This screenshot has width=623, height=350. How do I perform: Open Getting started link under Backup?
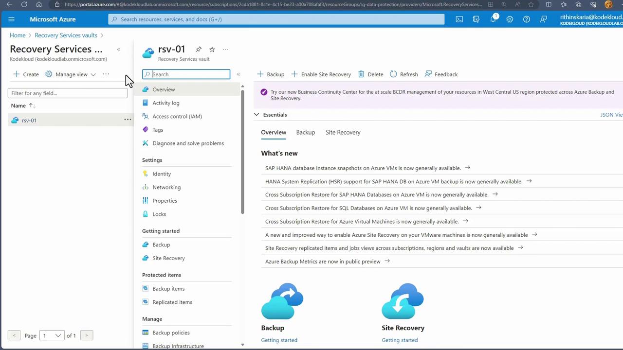(x=279, y=340)
